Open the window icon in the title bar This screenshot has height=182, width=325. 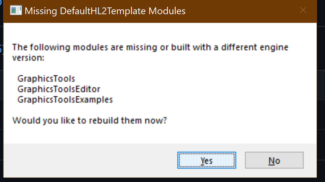(x=16, y=10)
